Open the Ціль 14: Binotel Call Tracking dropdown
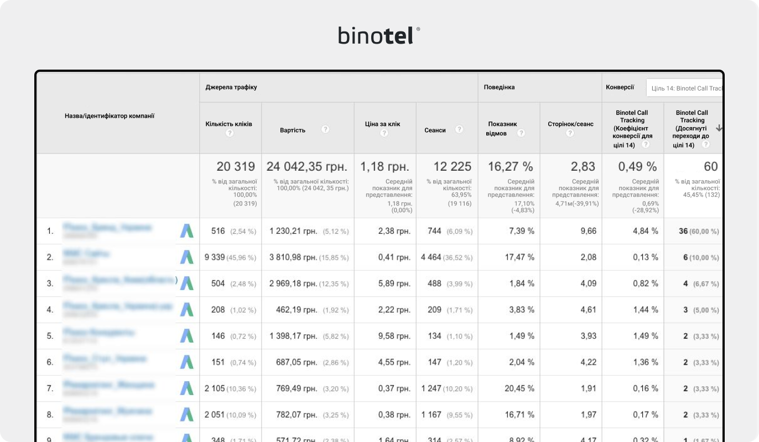 pos(685,88)
